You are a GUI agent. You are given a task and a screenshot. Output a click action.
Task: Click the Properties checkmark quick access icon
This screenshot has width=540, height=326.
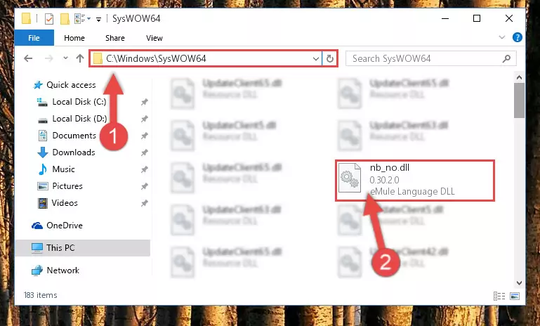tap(49, 18)
